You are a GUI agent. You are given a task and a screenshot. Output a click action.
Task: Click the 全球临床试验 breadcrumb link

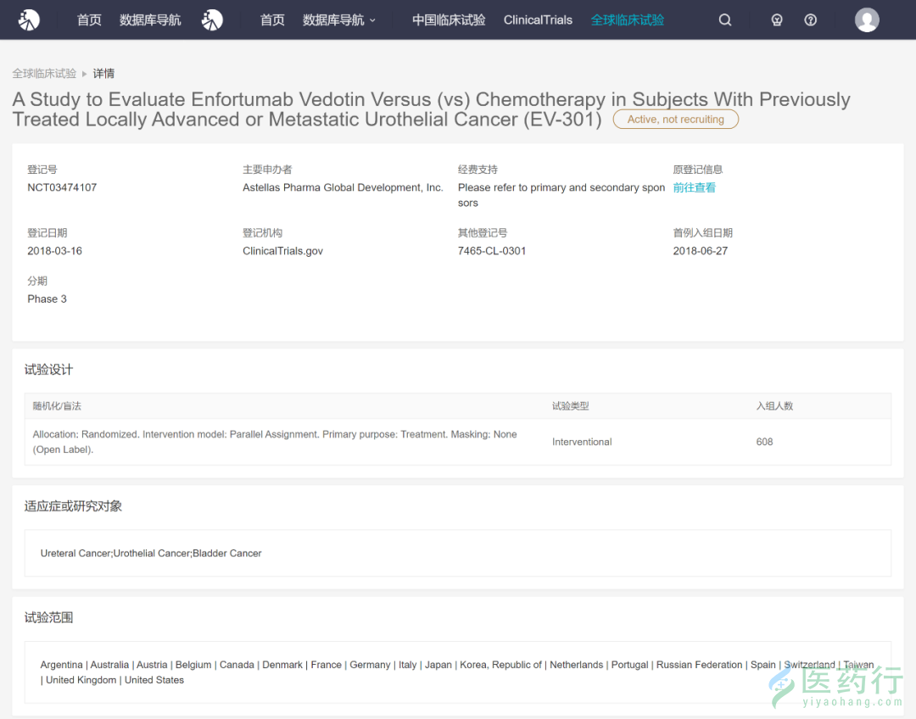click(44, 74)
